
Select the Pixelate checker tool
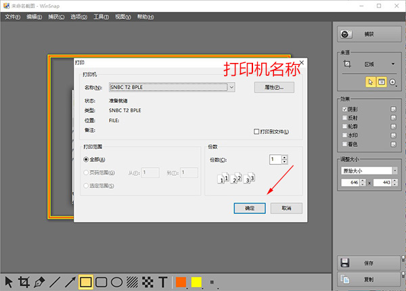(x=148, y=282)
